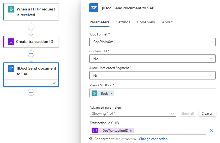
Task: Remove the Transaction Id GUID parameter with the X
Action: coord(211,131)
